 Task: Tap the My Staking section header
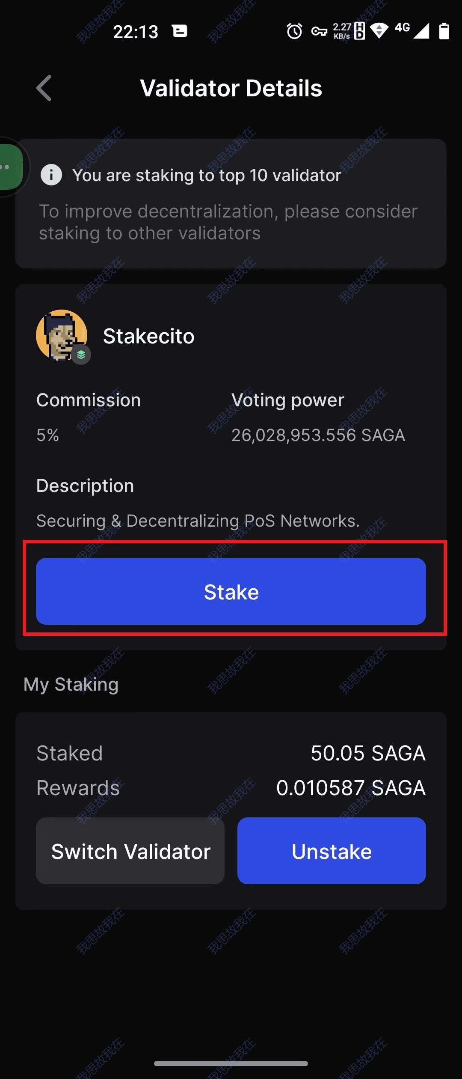[71, 684]
